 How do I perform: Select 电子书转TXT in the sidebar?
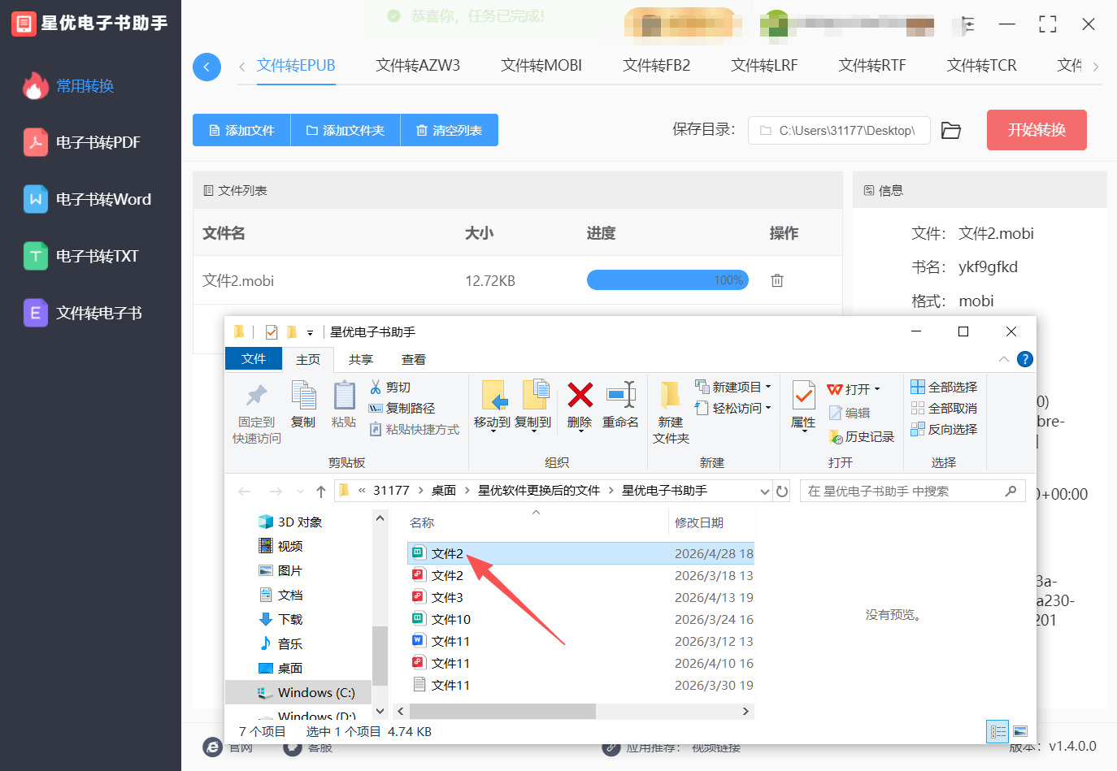click(81, 257)
